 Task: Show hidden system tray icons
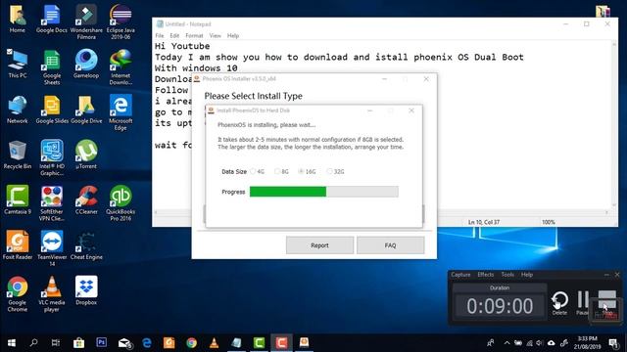[506, 343]
